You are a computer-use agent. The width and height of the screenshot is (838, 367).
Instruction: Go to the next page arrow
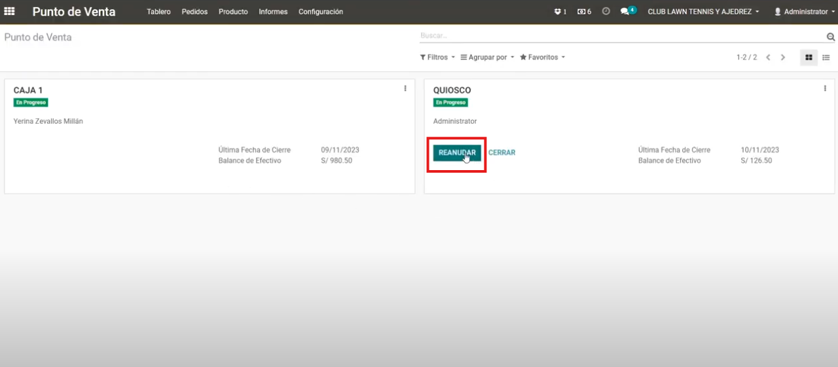click(783, 58)
